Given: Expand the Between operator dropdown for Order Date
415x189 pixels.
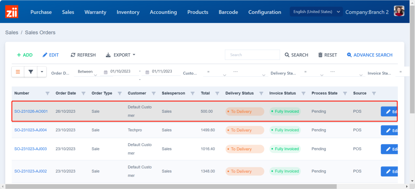Looking at the screenshot, I should click(x=88, y=72).
